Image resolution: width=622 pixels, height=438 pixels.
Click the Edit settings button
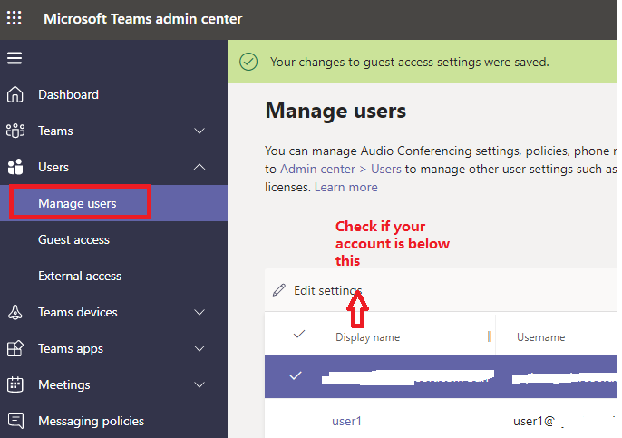[317, 290]
